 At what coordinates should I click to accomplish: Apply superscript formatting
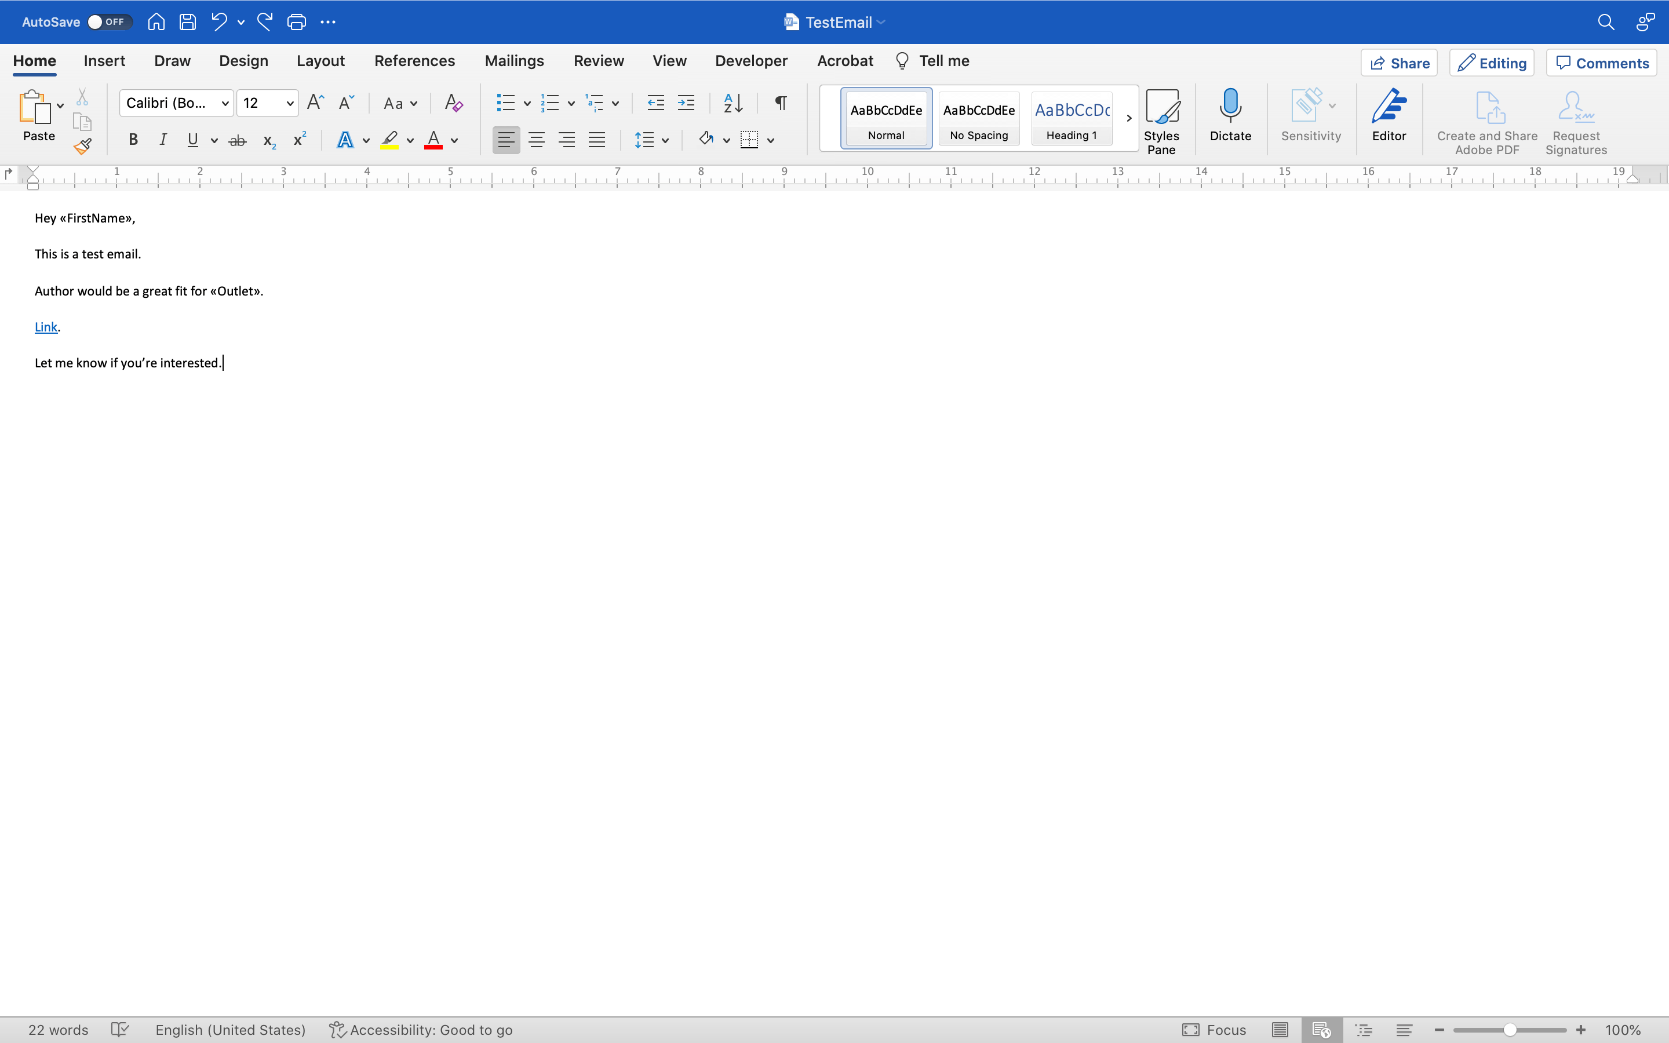tap(299, 140)
